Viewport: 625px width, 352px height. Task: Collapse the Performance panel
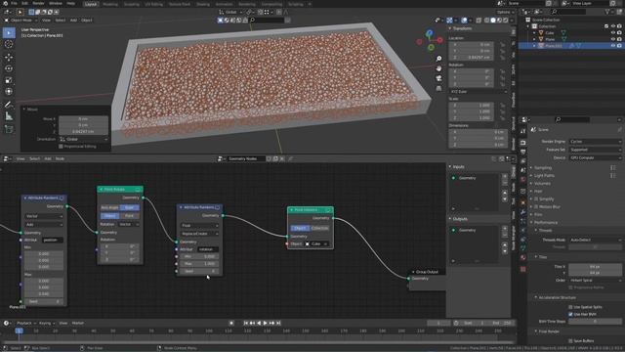click(546, 222)
